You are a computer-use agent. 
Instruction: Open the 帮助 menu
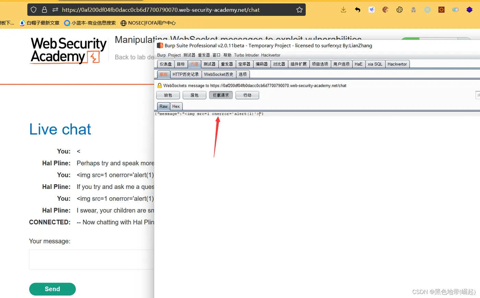227,55
